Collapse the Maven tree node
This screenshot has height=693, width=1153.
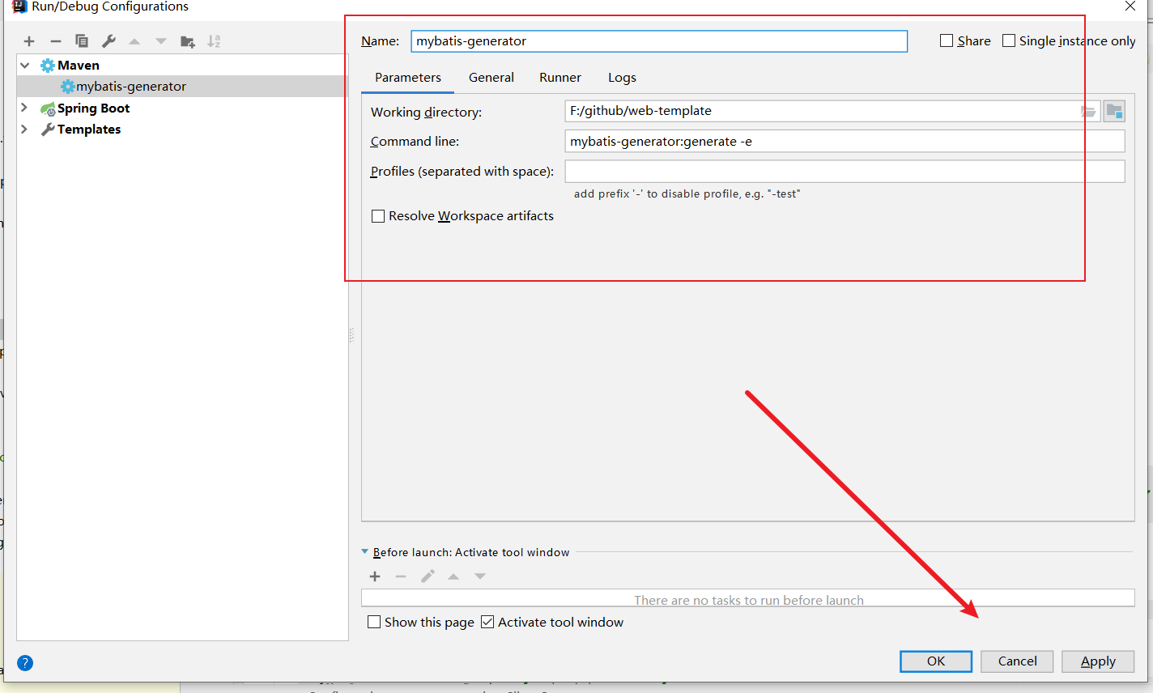pos(25,66)
